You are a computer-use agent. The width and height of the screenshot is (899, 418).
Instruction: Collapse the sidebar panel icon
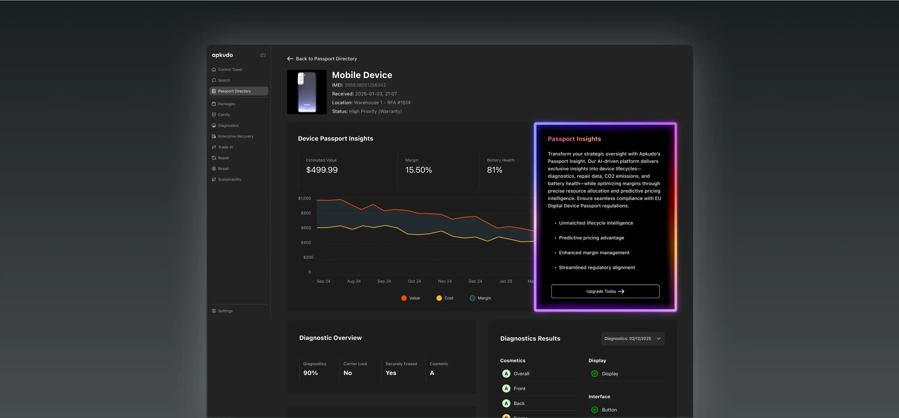pos(263,55)
